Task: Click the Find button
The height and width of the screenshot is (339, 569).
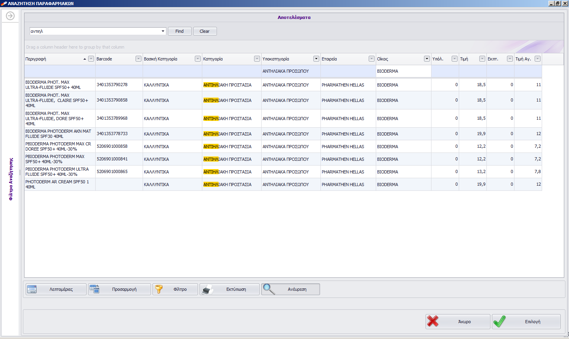Action: [x=180, y=31]
